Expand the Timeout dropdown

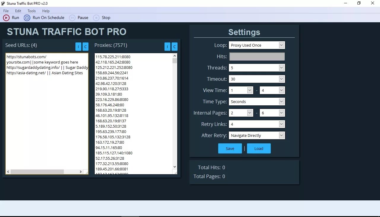point(282,79)
